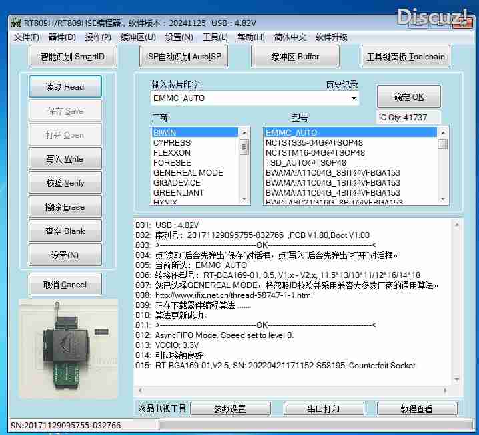Click the 软件升级 menu item
This screenshot has height=435, width=479.
[332, 37]
